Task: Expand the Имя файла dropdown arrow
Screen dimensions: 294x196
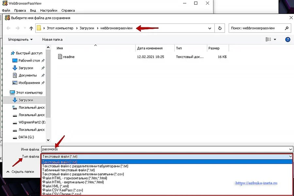Action: click(x=290, y=149)
